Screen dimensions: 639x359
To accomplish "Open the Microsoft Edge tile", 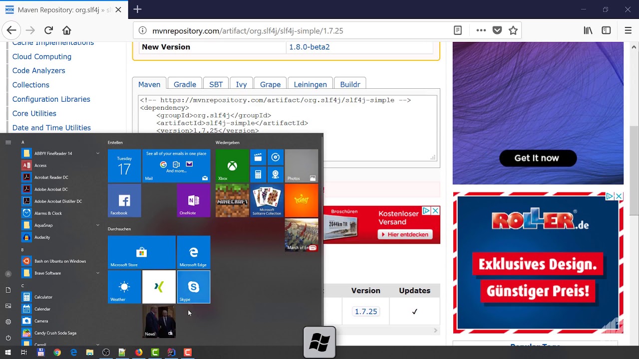I will [x=194, y=252].
